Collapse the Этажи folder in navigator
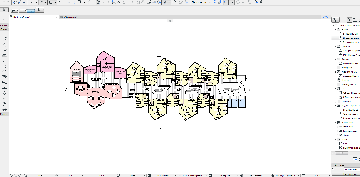This screenshot has height=177, width=360. click(x=335, y=29)
